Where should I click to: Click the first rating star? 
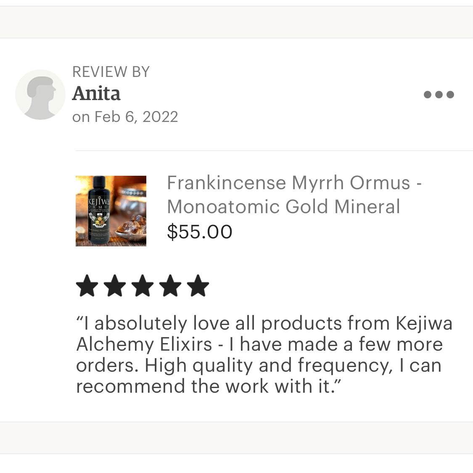[x=88, y=285]
